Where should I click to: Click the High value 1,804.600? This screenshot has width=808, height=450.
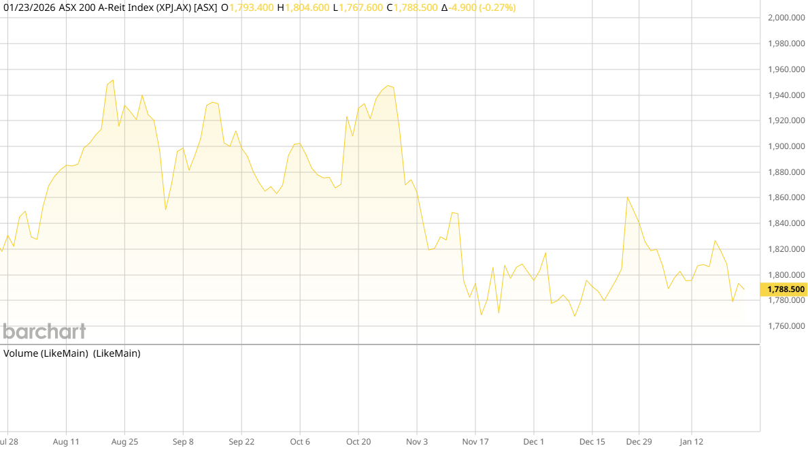307,7
